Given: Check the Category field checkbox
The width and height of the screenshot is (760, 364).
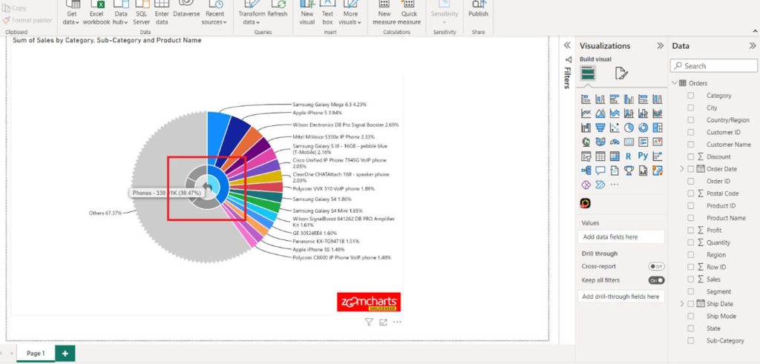Looking at the screenshot, I should click(691, 96).
